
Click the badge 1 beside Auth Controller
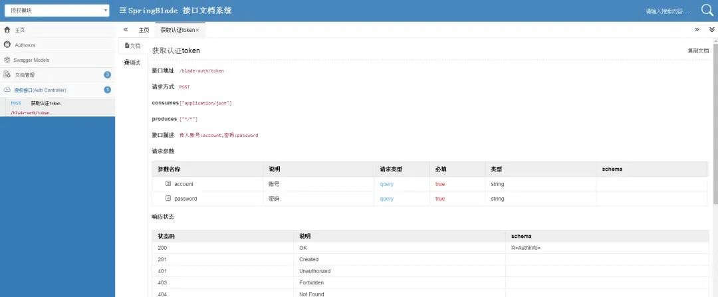pos(107,90)
